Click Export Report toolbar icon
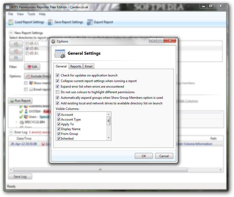The width and height of the screenshot is (234, 197). [x=90, y=22]
